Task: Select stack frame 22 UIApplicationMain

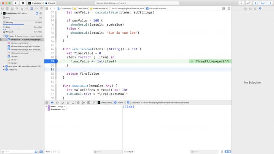Action: click(22, 53)
